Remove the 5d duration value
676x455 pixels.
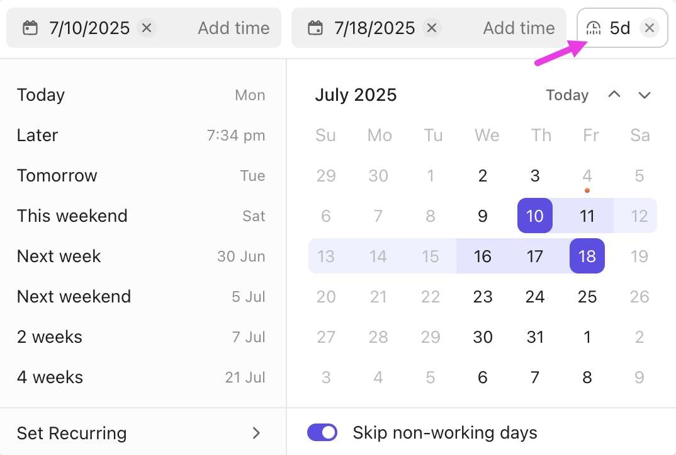coord(650,28)
